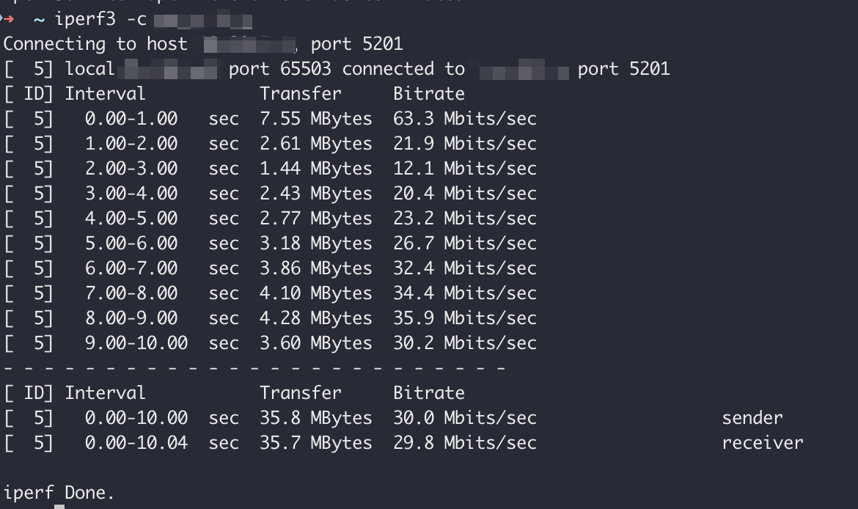Click the 12.1 Mbits/sec bitrate value
858x509 pixels.
(x=464, y=169)
